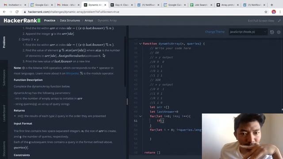Open Wikipedia link in Note

72,73
